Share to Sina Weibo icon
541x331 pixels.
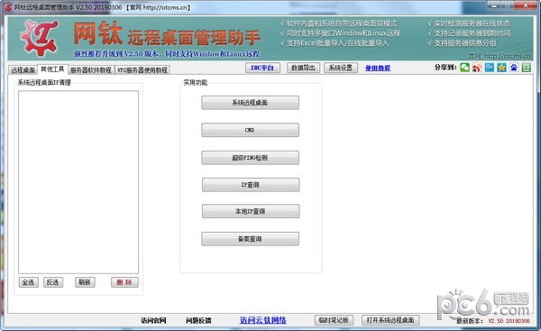click(477, 68)
